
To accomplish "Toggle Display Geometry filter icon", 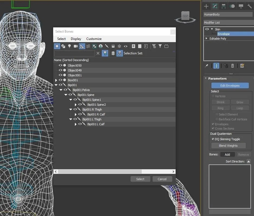I will click(57, 46).
